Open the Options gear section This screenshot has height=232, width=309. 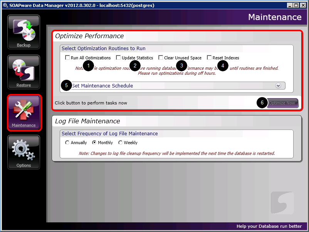(x=24, y=152)
